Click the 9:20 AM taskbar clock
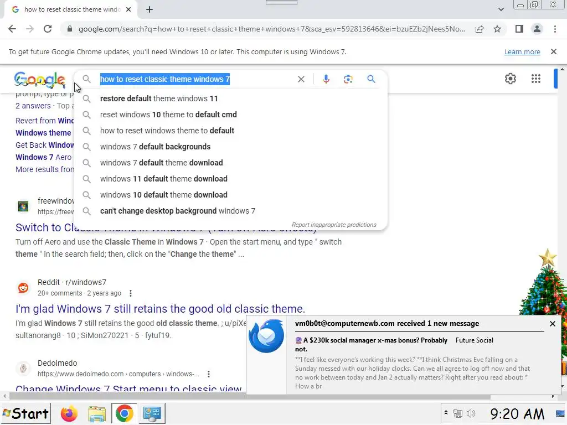Image resolution: width=567 pixels, height=425 pixels. click(x=517, y=414)
